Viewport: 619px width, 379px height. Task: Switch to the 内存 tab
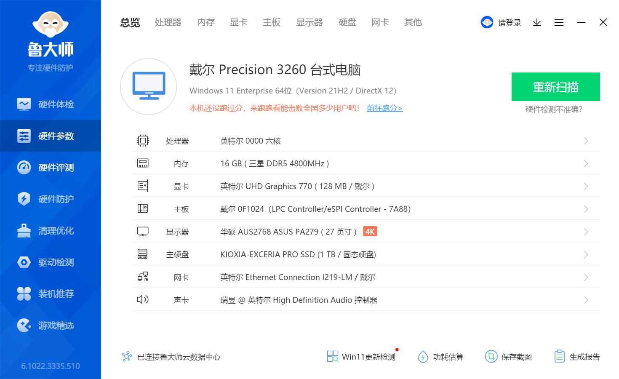click(205, 22)
